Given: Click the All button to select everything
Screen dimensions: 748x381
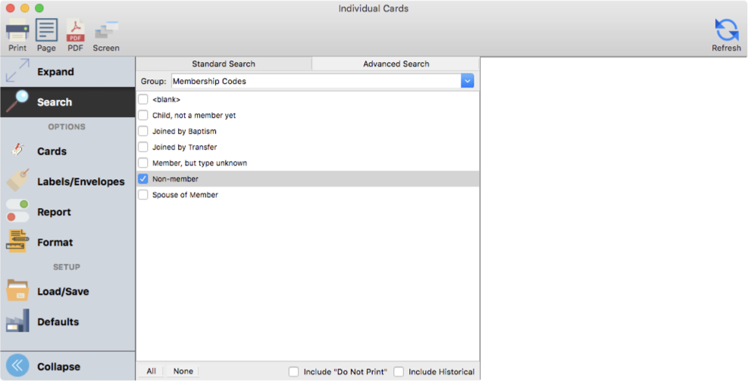Looking at the screenshot, I should tap(152, 371).
